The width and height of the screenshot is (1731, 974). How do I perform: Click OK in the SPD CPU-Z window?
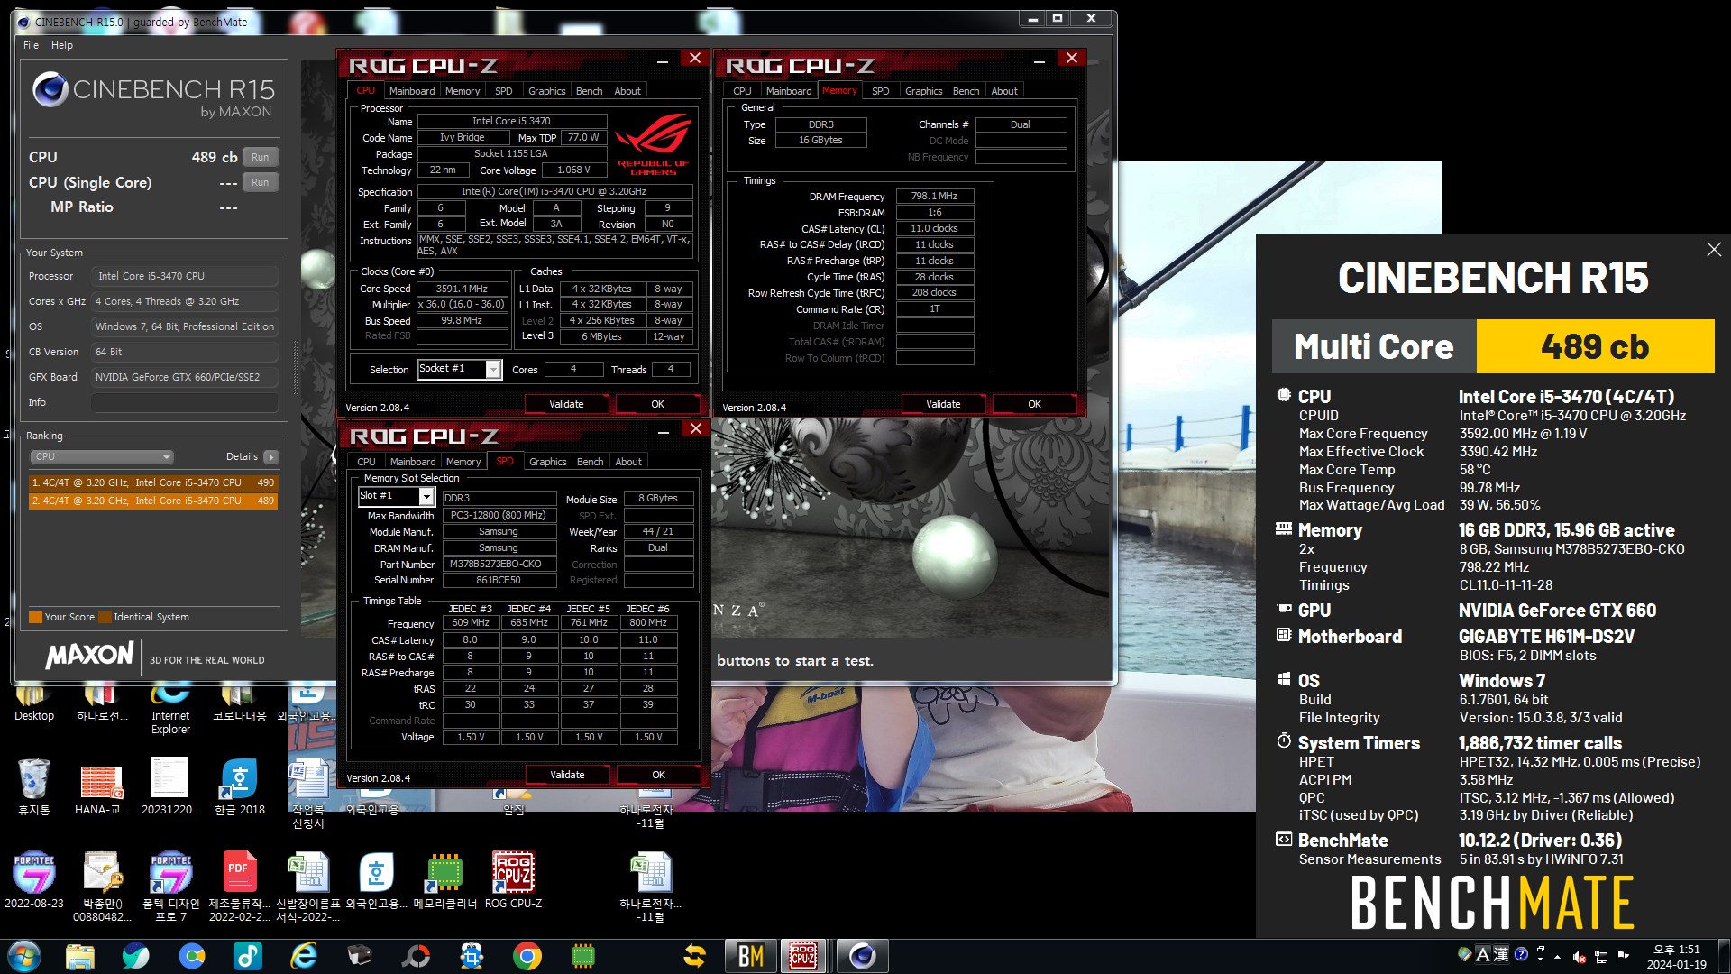pyautogui.click(x=658, y=775)
